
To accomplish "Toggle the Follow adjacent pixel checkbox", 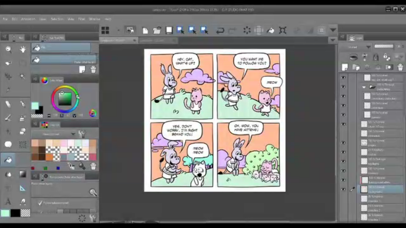I will 40,203.
